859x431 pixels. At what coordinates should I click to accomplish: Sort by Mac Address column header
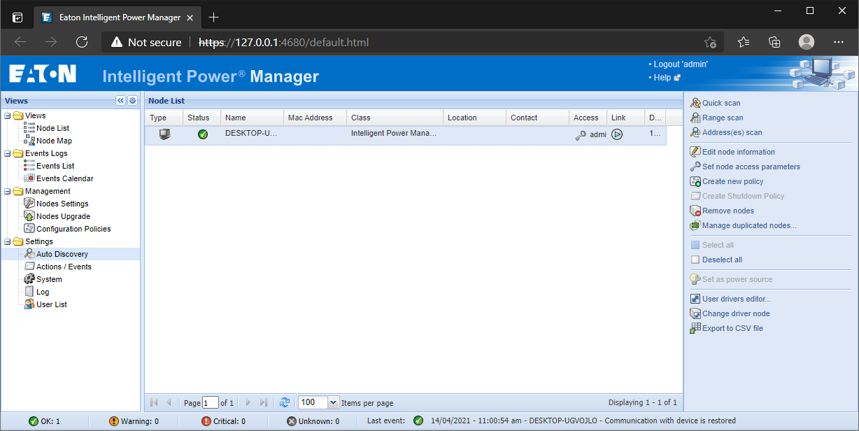pyautogui.click(x=315, y=118)
